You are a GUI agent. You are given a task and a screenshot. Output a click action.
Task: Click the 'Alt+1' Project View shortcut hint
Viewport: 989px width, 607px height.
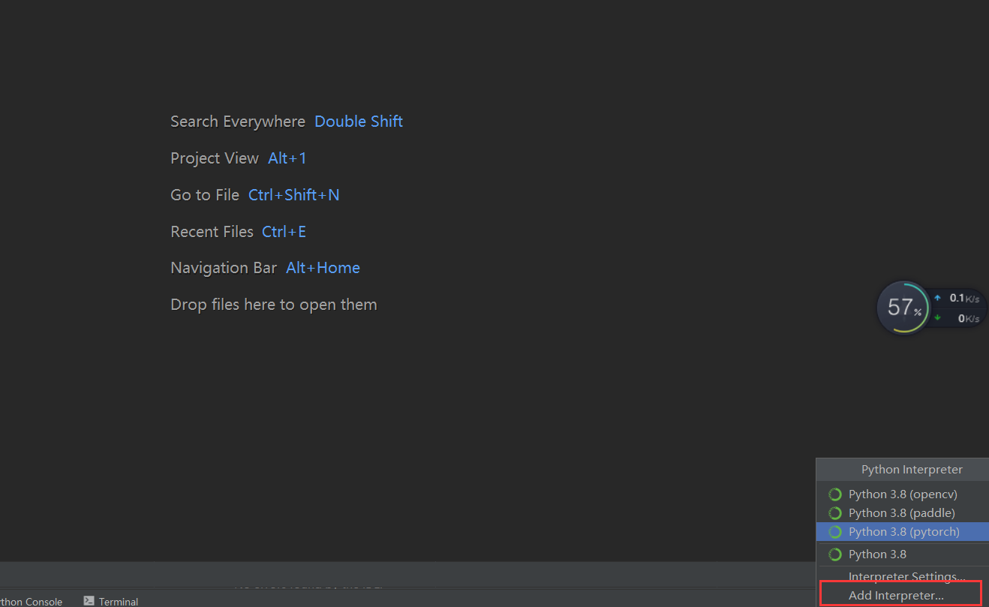coord(287,158)
